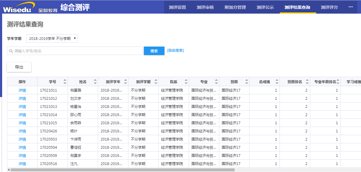
Task: Open the 高级搜索 link
Action: click(x=175, y=50)
